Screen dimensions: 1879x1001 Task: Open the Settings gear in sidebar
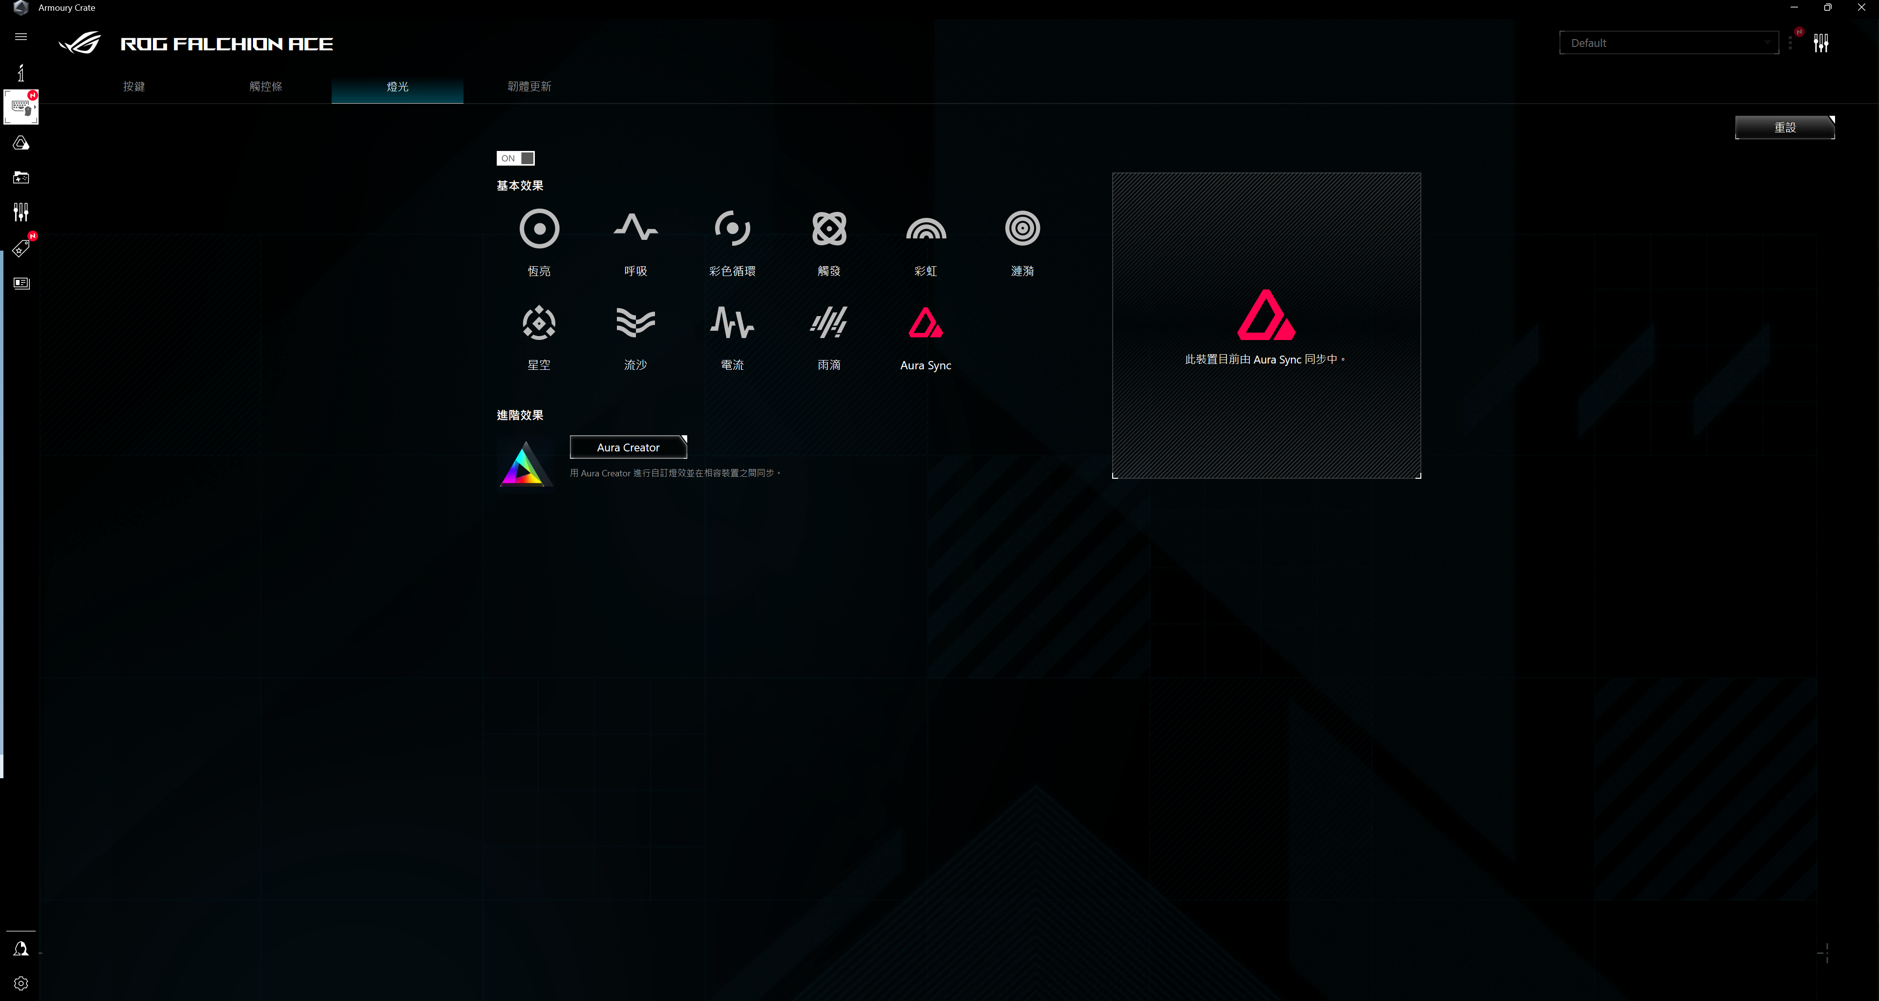click(21, 983)
